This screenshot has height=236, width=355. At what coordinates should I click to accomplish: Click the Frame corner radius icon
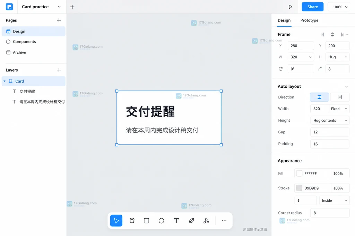point(320,69)
